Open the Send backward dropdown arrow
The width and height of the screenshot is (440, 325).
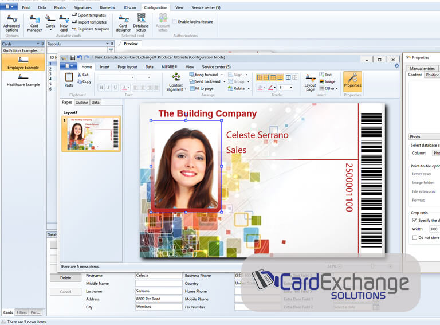(x=224, y=81)
